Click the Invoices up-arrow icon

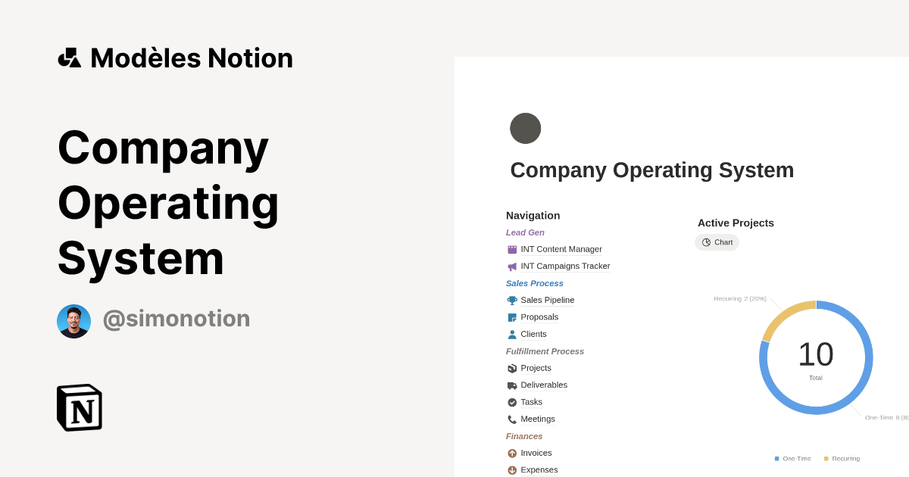point(512,453)
